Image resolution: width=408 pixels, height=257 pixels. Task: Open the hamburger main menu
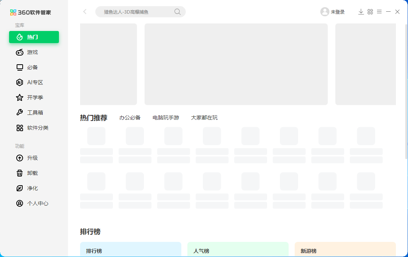click(379, 12)
